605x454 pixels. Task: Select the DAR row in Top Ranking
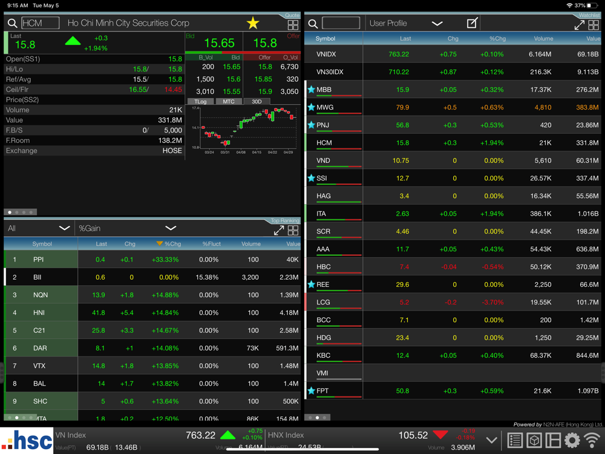click(152, 348)
